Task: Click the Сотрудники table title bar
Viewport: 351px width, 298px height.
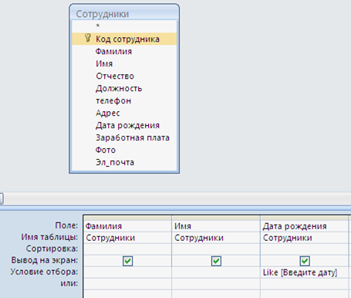Action: (x=124, y=13)
